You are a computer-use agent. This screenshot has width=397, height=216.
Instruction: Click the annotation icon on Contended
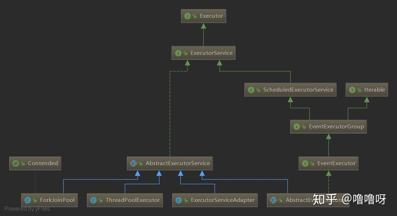tap(16, 163)
